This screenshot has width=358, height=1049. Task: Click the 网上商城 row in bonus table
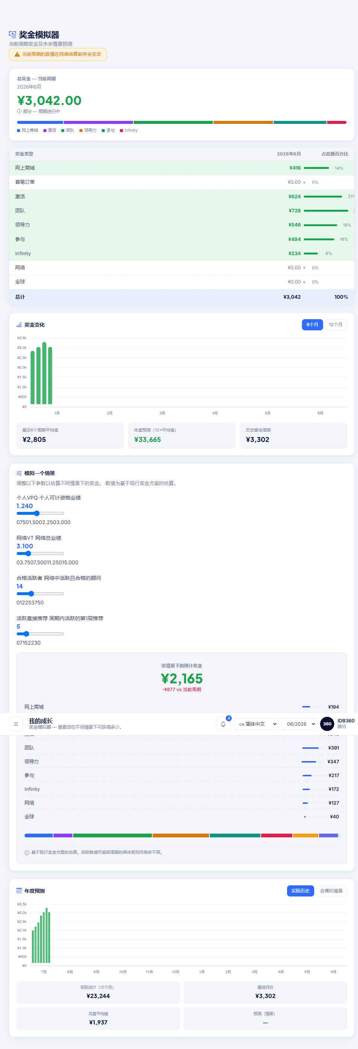pyautogui.click(x=182, y=168)
